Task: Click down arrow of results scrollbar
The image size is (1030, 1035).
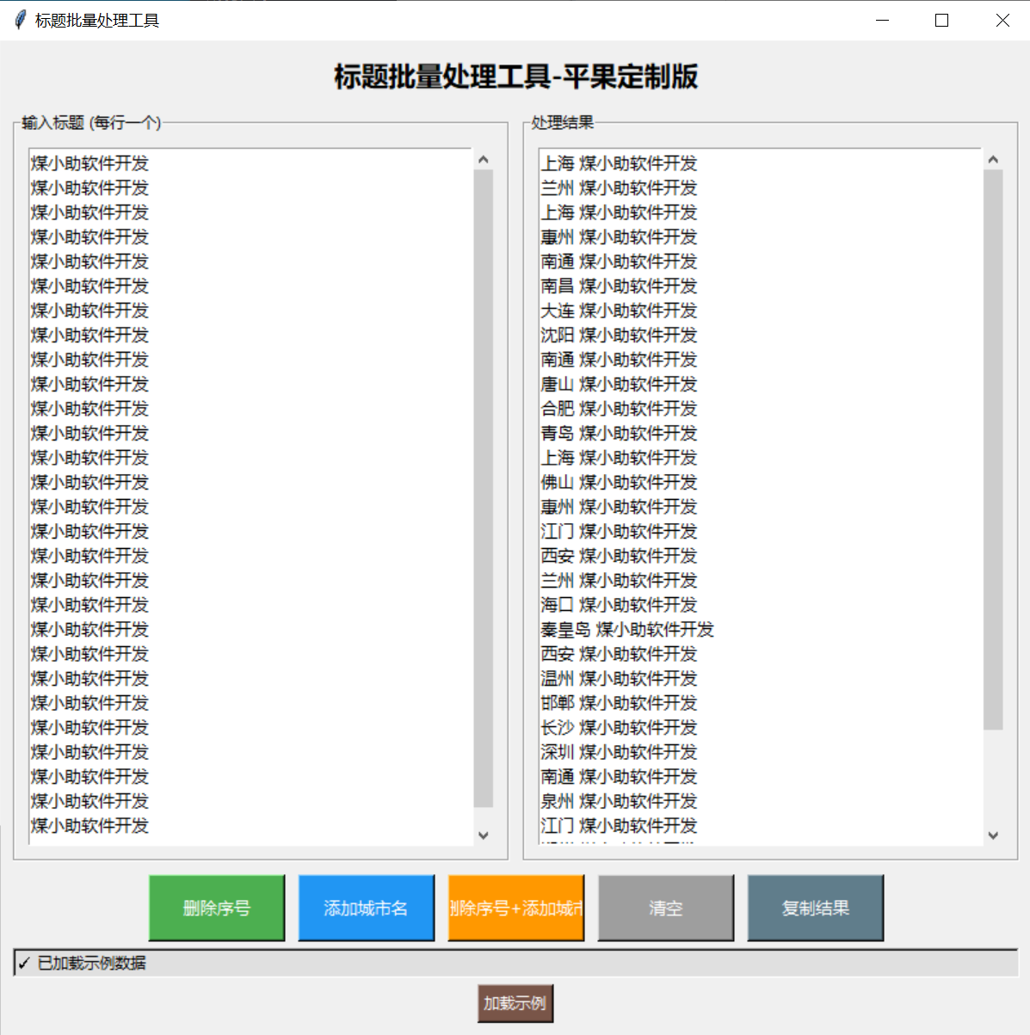Action: (993, 835)
